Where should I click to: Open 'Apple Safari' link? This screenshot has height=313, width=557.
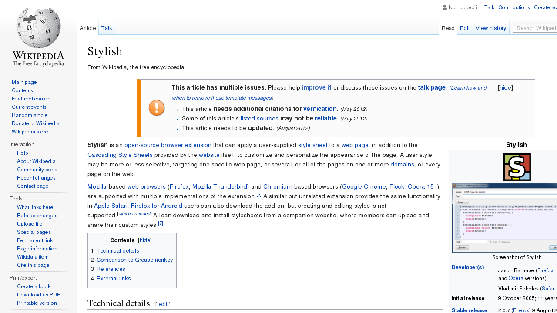[x=111, y=206]
